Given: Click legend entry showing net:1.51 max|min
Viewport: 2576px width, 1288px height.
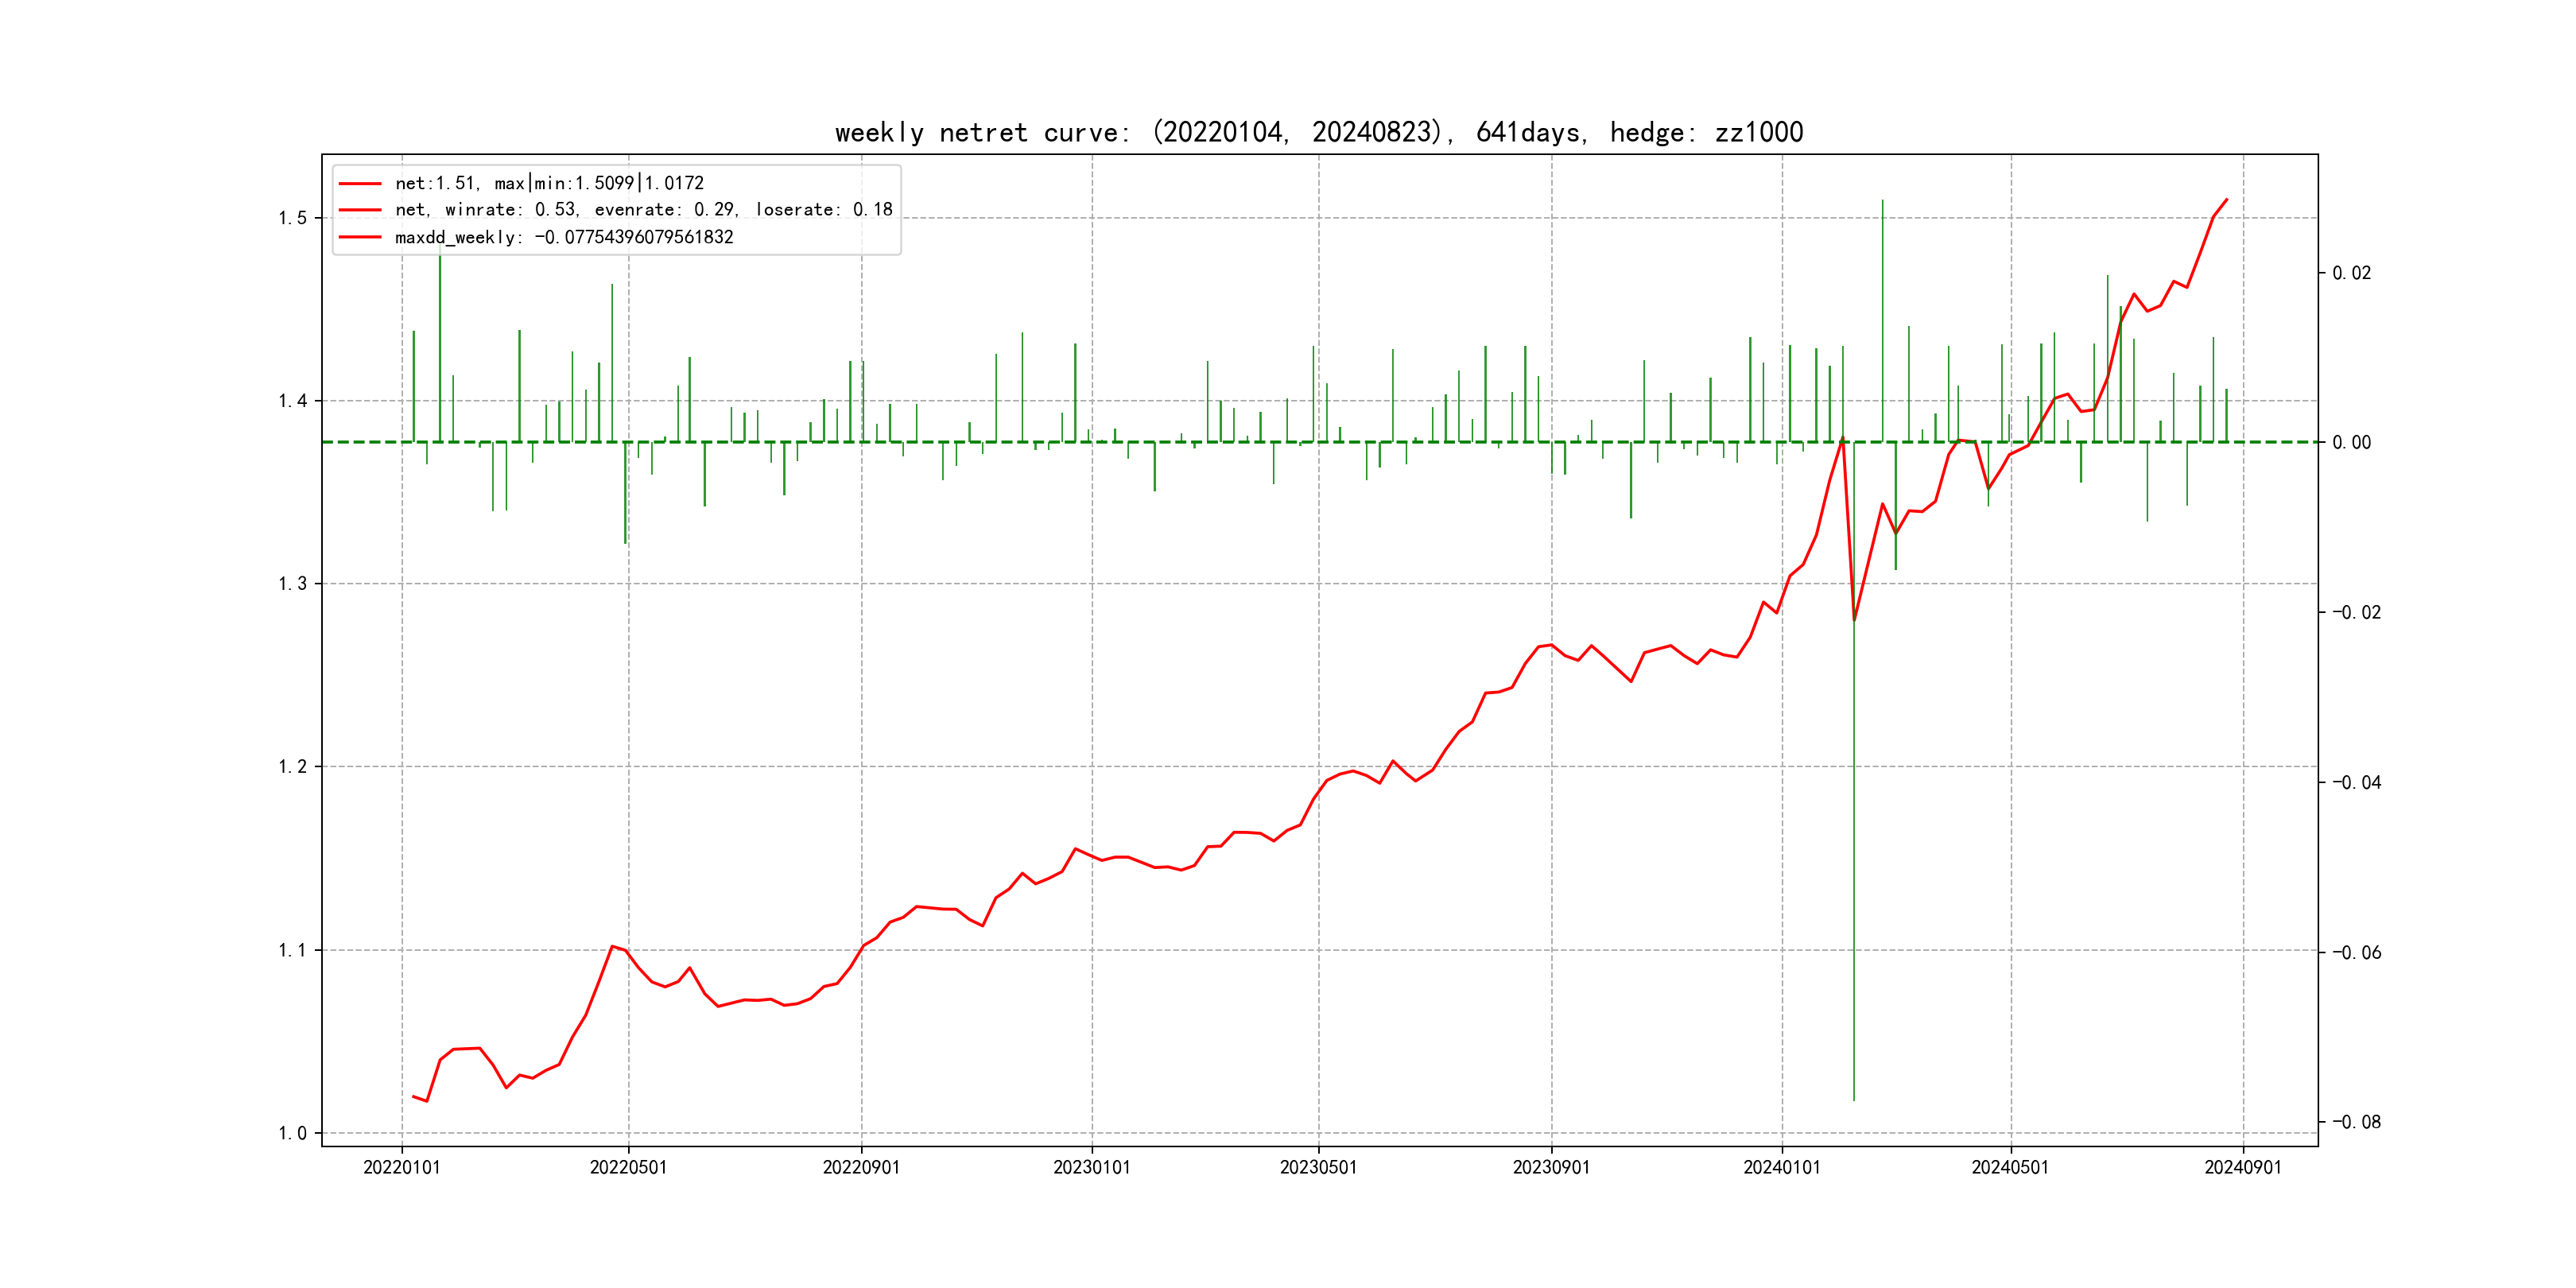Looking at the screenshot, I should point(549,183).
